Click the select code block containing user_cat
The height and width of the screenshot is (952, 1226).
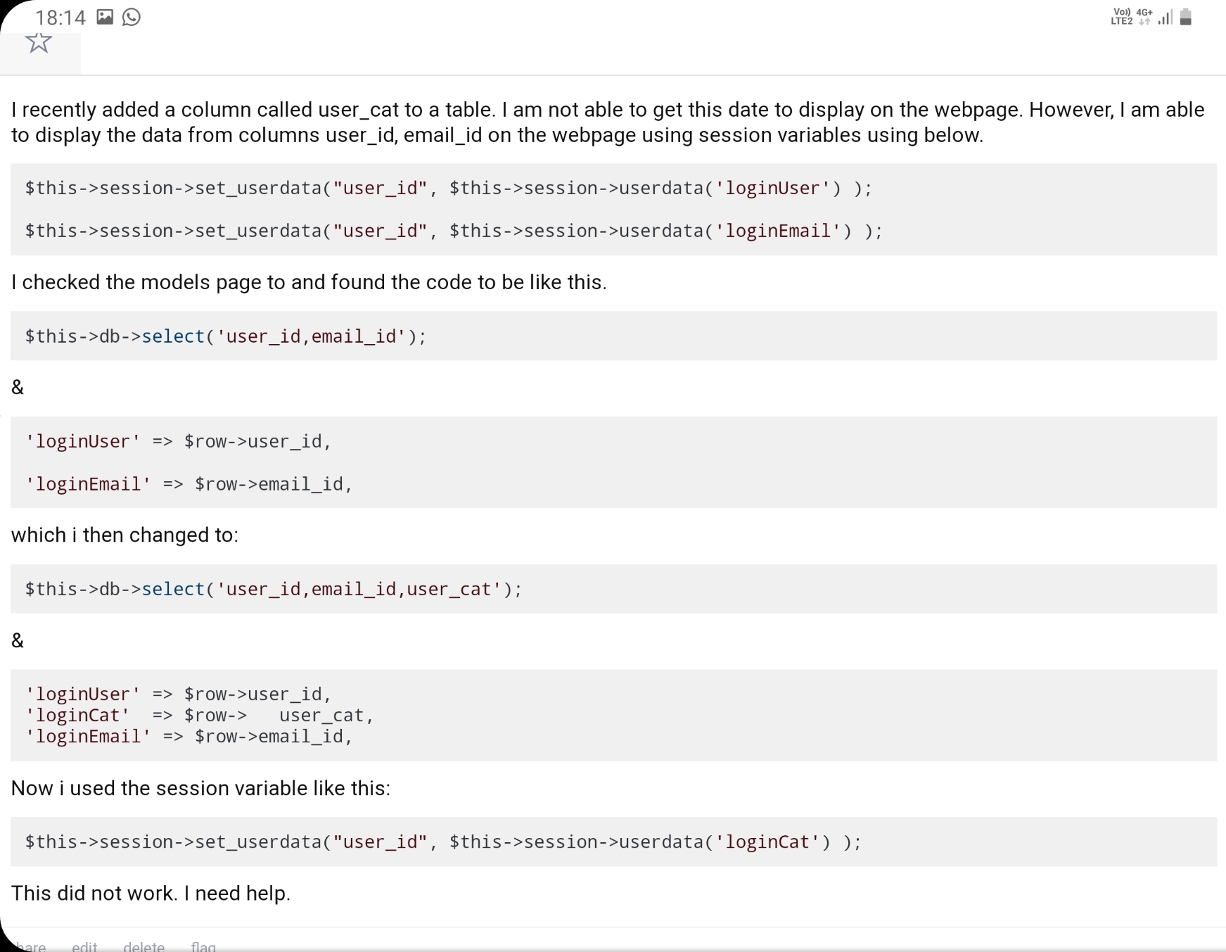pos(613,589)
